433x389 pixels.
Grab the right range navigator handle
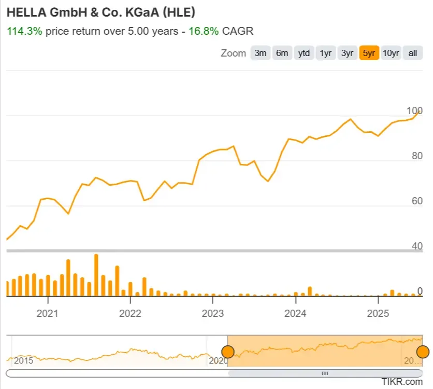pos(423,352)
